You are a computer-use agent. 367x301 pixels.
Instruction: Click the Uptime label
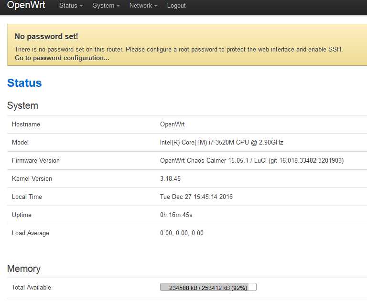(22, 215)
